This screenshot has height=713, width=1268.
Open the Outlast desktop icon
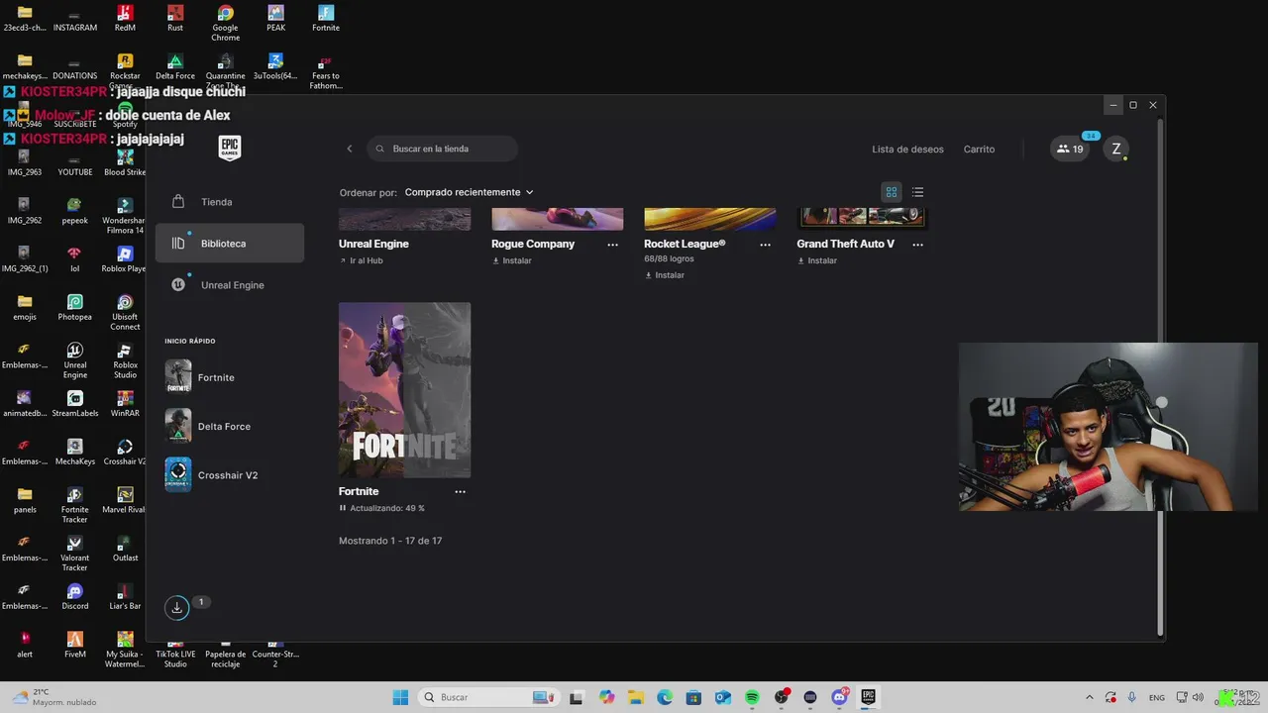(x=125, y=549)
